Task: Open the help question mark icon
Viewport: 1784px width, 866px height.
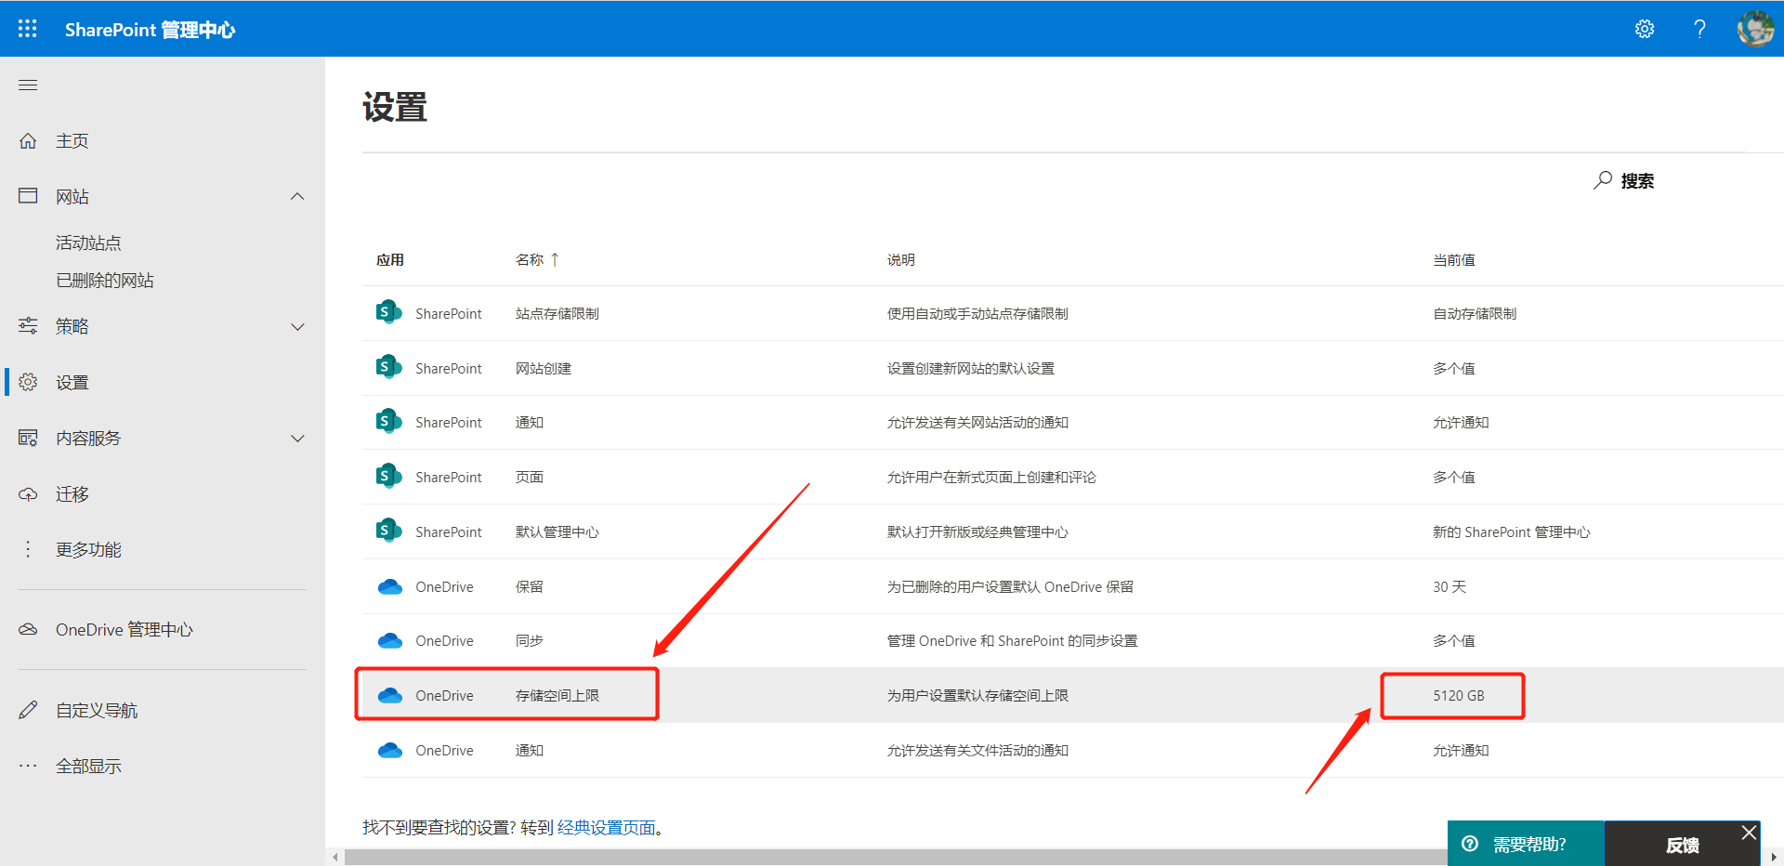Action: tap(1699, 29)
